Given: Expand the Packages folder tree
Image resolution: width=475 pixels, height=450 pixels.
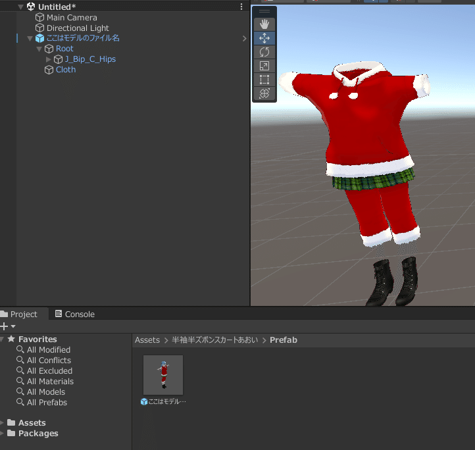Looking at the screenshot, I should point(2,434).
